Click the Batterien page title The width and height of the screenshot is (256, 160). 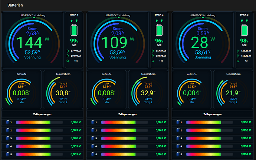pos(15,5)
